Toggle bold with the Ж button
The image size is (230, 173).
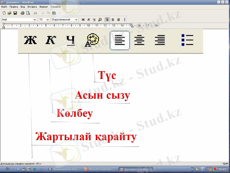[83, 19]
